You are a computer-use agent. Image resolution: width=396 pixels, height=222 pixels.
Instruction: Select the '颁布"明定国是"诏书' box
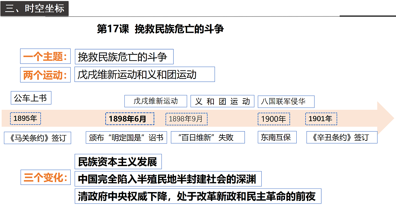point(126,137)
